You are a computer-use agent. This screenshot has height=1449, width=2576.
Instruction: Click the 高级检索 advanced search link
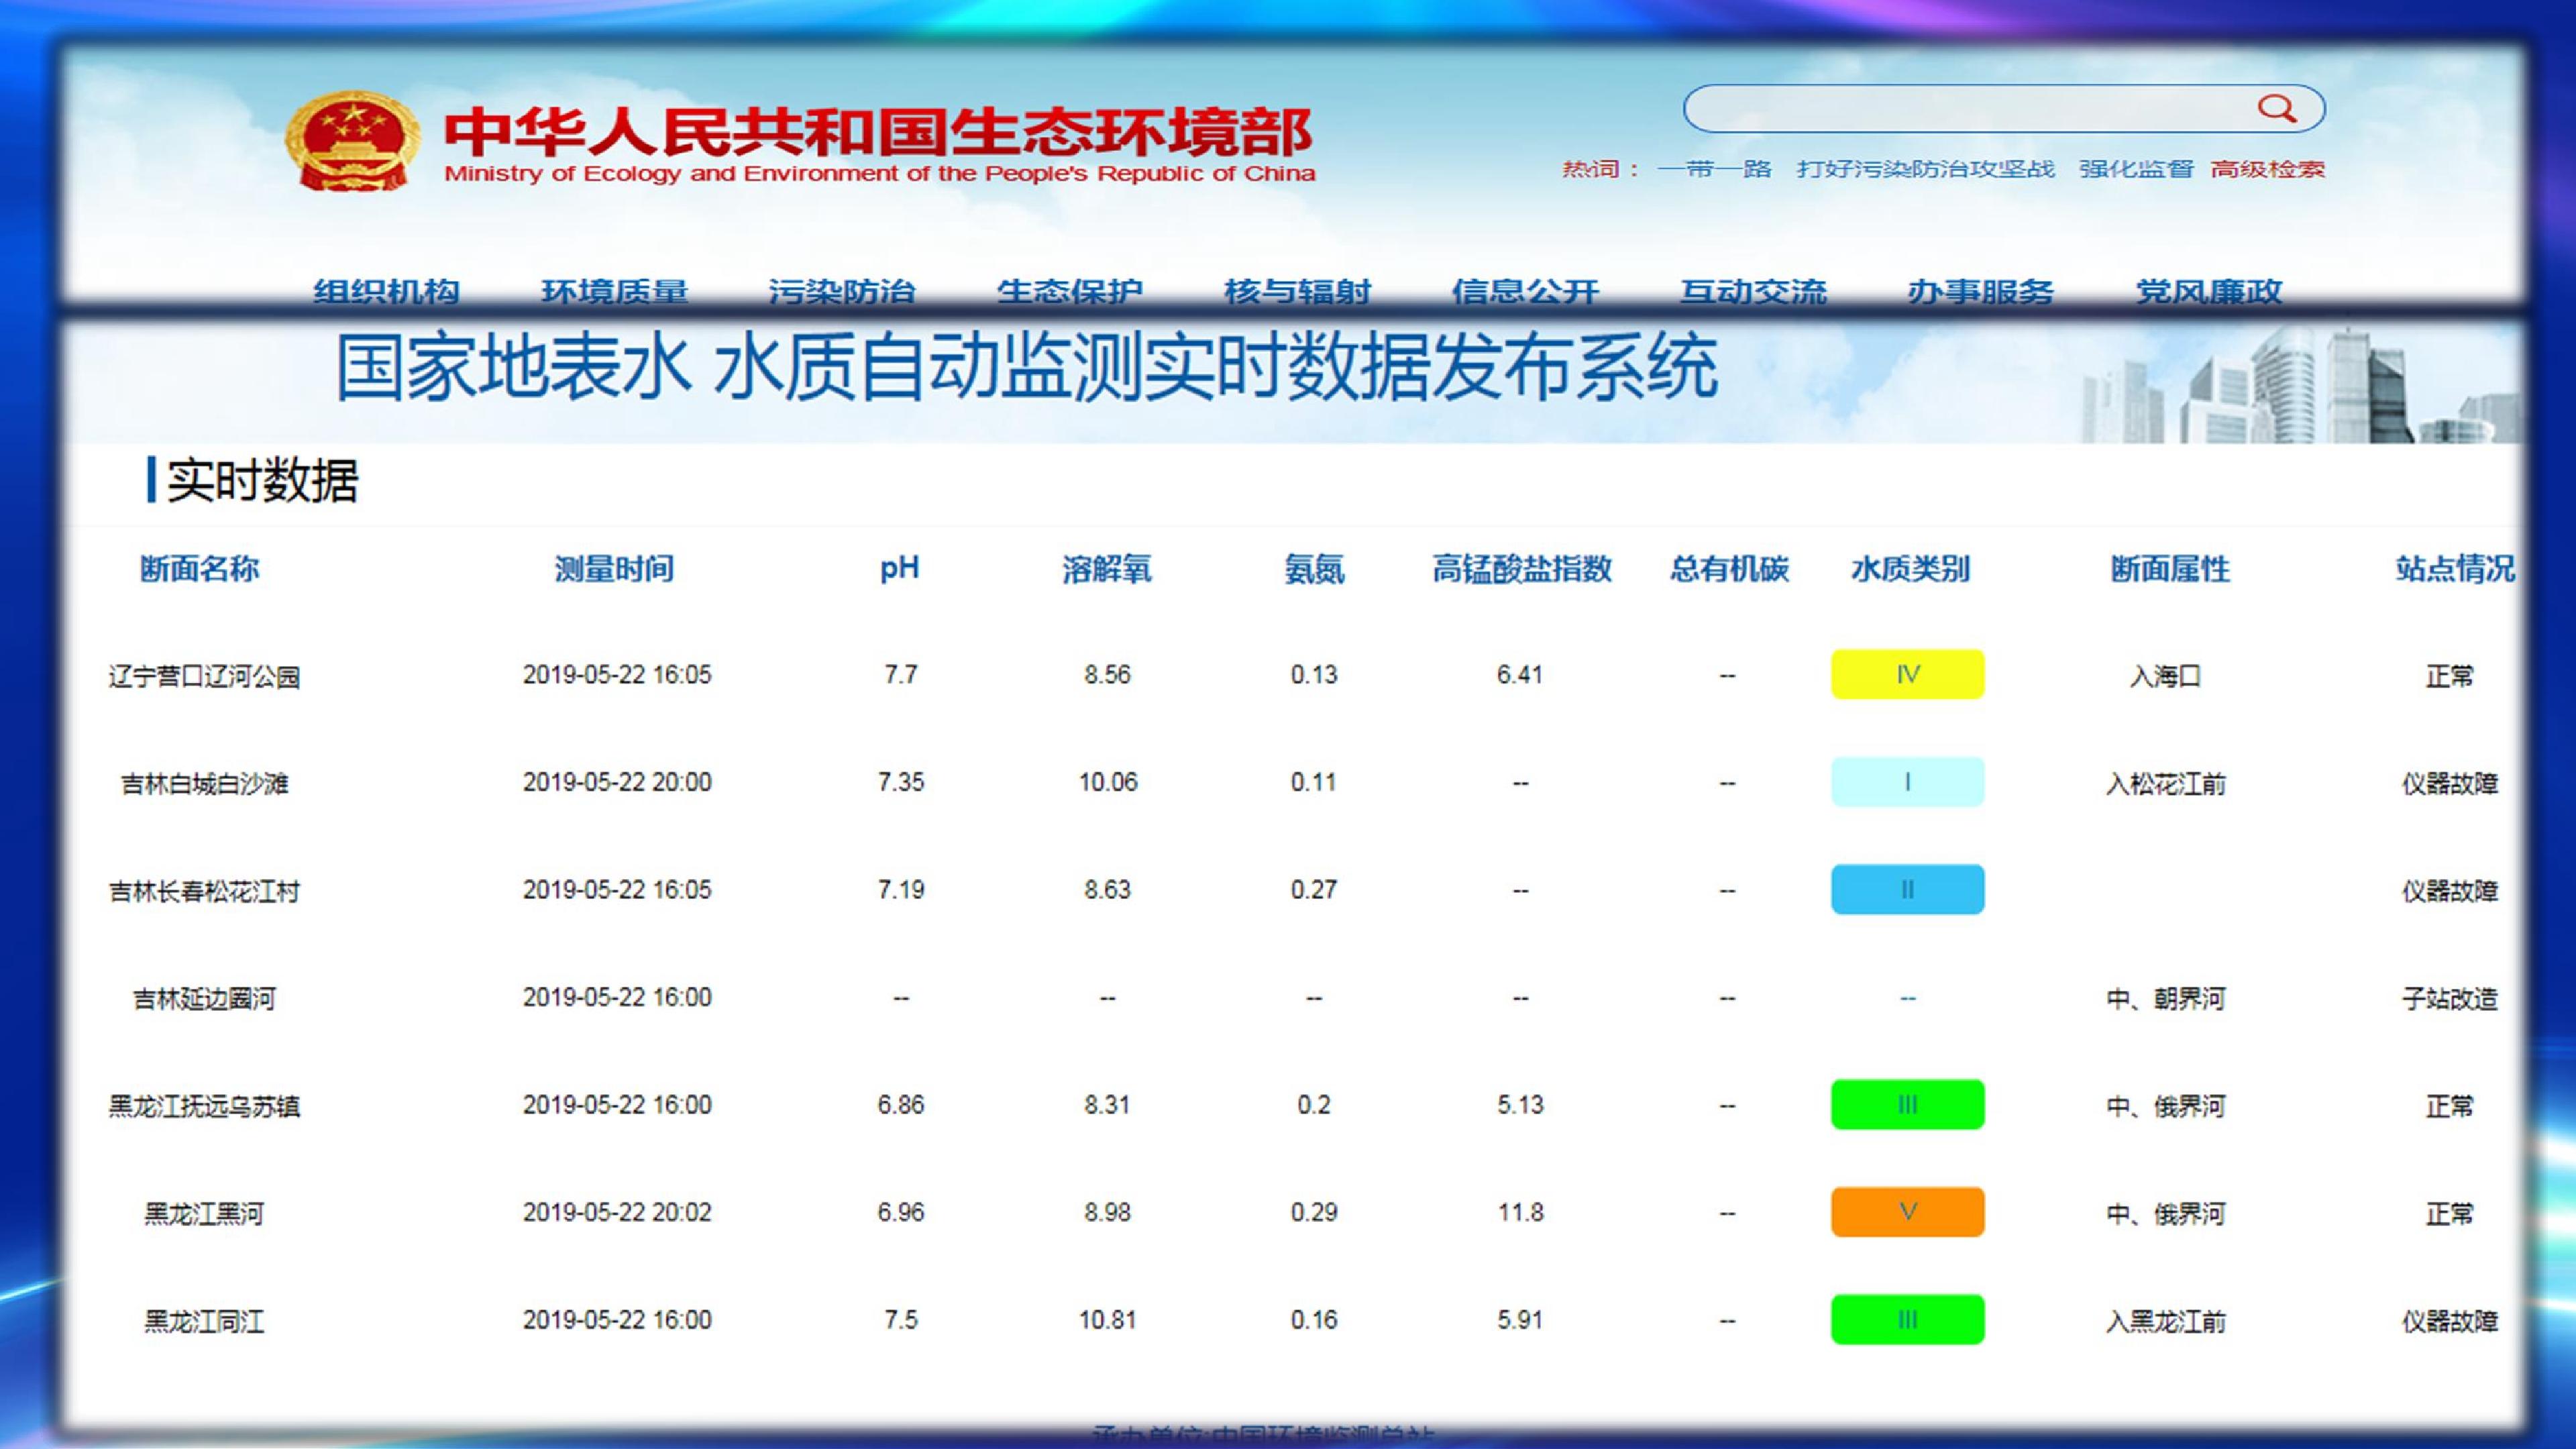coord(2267,169)
